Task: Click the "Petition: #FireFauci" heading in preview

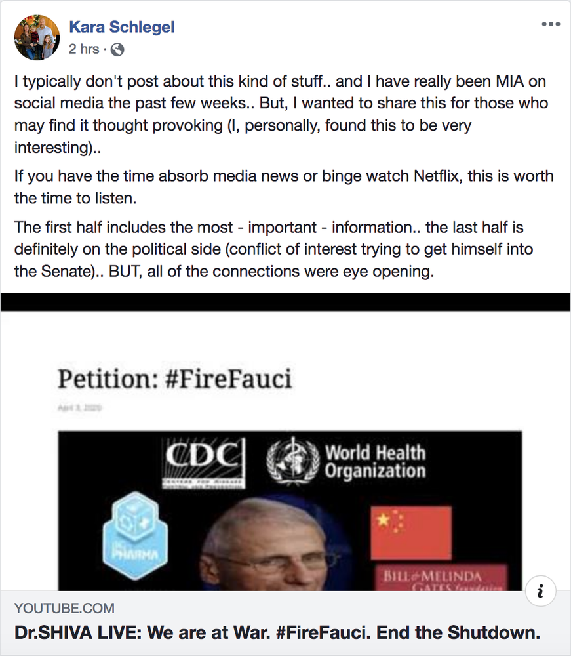Action: click(174, 379)
